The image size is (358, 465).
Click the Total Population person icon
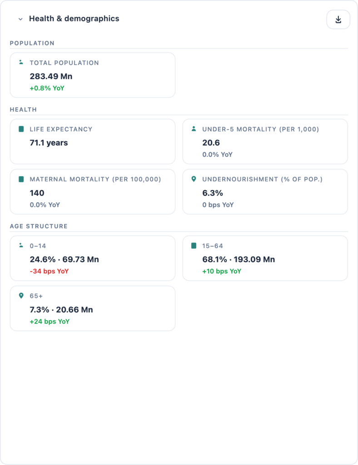(21, 62)
